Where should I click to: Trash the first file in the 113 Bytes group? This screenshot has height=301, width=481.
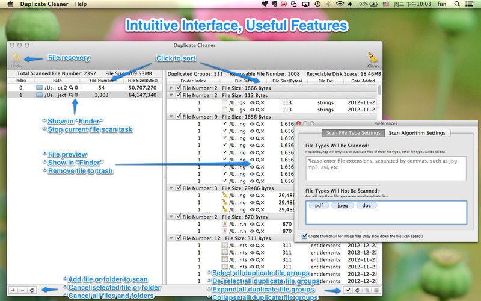pyautogui.click(x=263, y=102)
